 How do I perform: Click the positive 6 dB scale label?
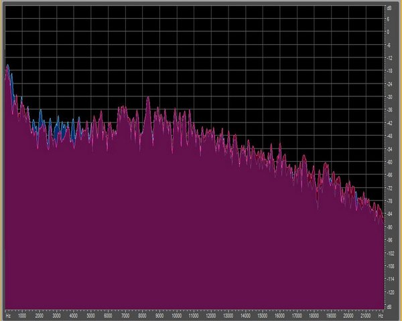pos(388,19)
